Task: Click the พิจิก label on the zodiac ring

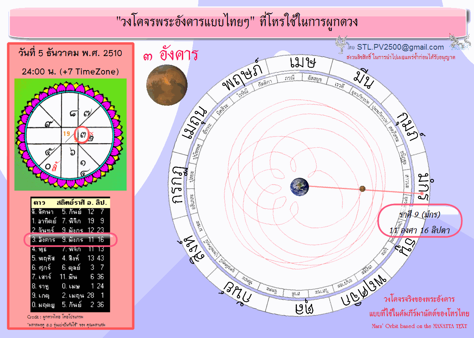Action: pos(363,292)
